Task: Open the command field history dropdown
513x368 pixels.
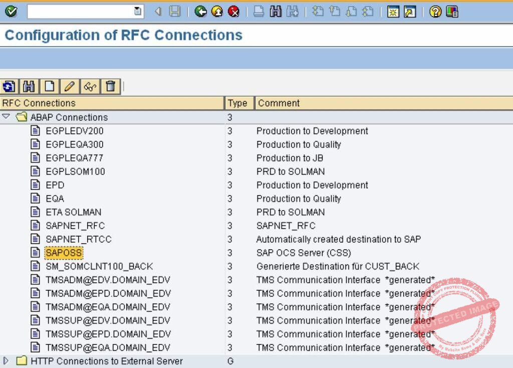Action: pos(138,11)
